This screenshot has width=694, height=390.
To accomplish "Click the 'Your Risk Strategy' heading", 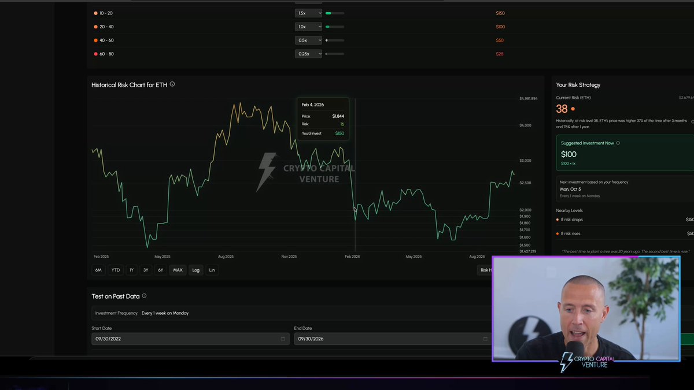I will (x=578, y=85).
